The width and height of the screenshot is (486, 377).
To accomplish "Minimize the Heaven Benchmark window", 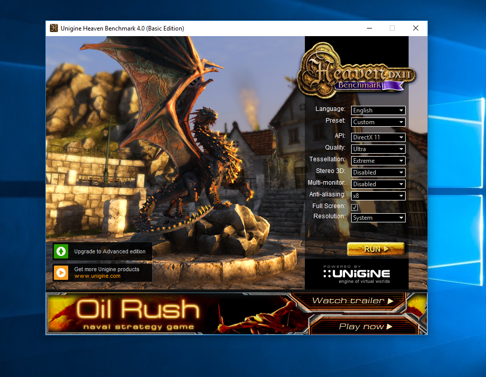I will (369, 28).
